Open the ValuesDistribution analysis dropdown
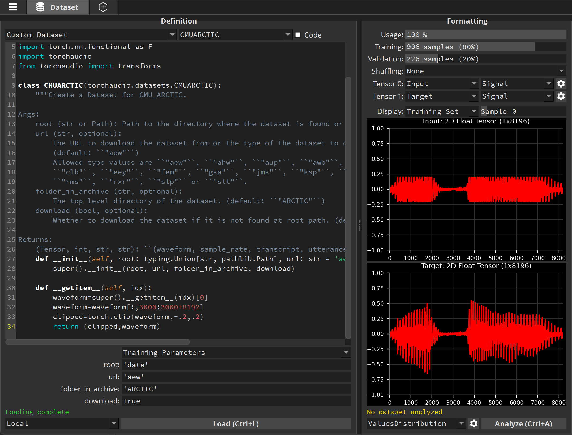The image size is (572, 435). [x=416, y=423]
